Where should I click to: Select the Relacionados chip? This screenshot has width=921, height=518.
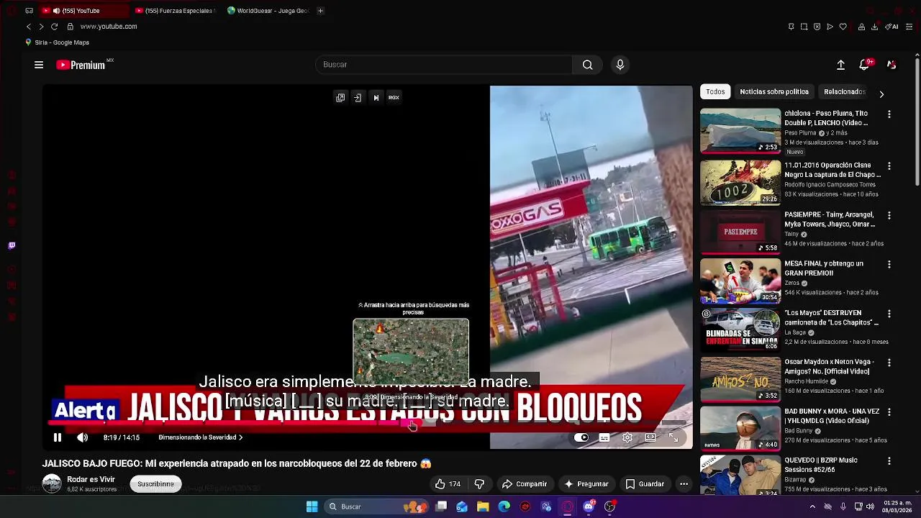coord(844,92)
